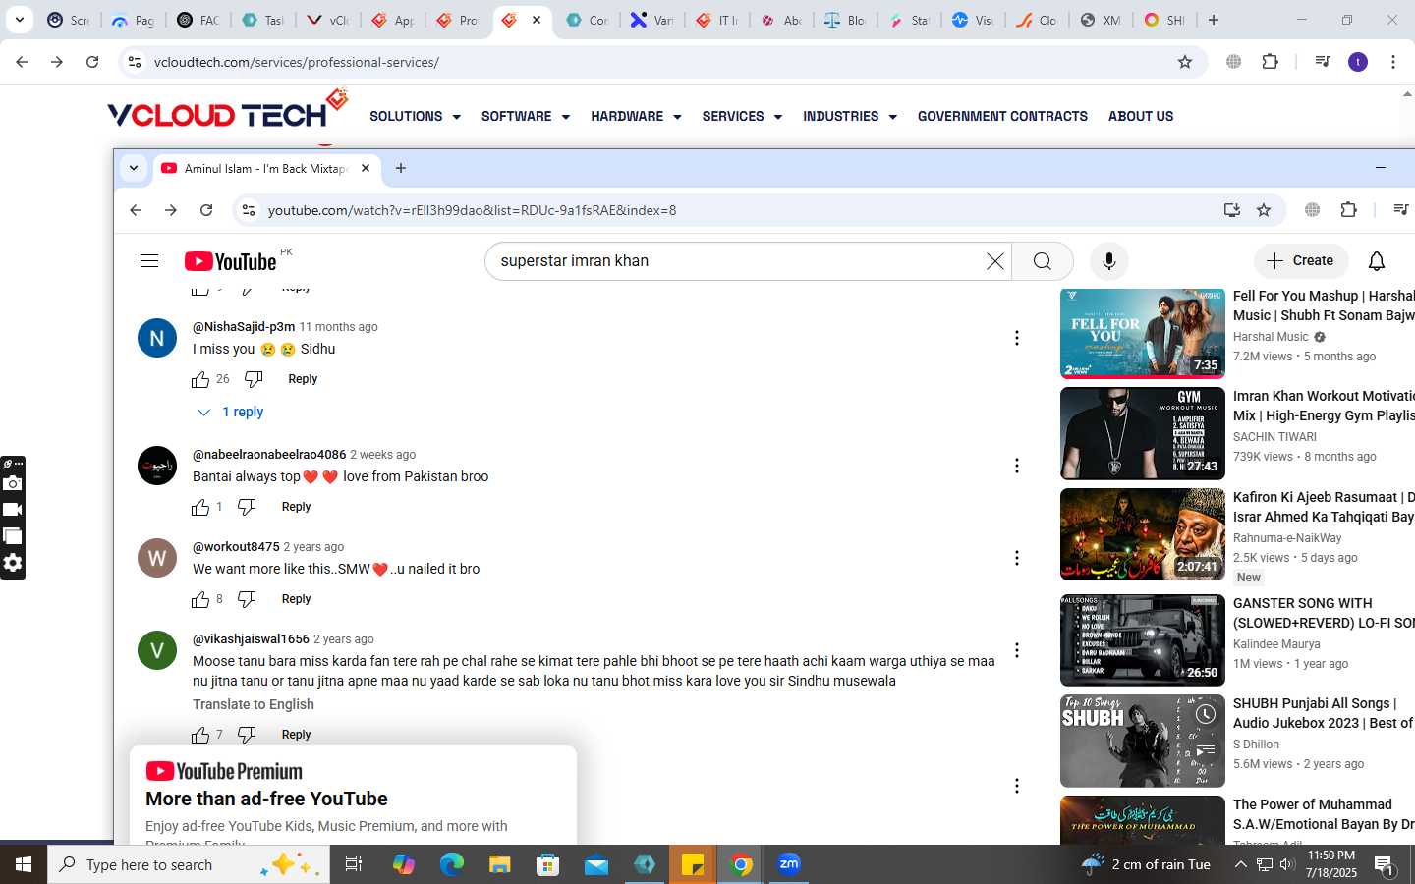Image resolution: width=1415 pixels, height=884 pixels.
Task: Open YouTube notifications bell
Action: tap(1377, 261)
